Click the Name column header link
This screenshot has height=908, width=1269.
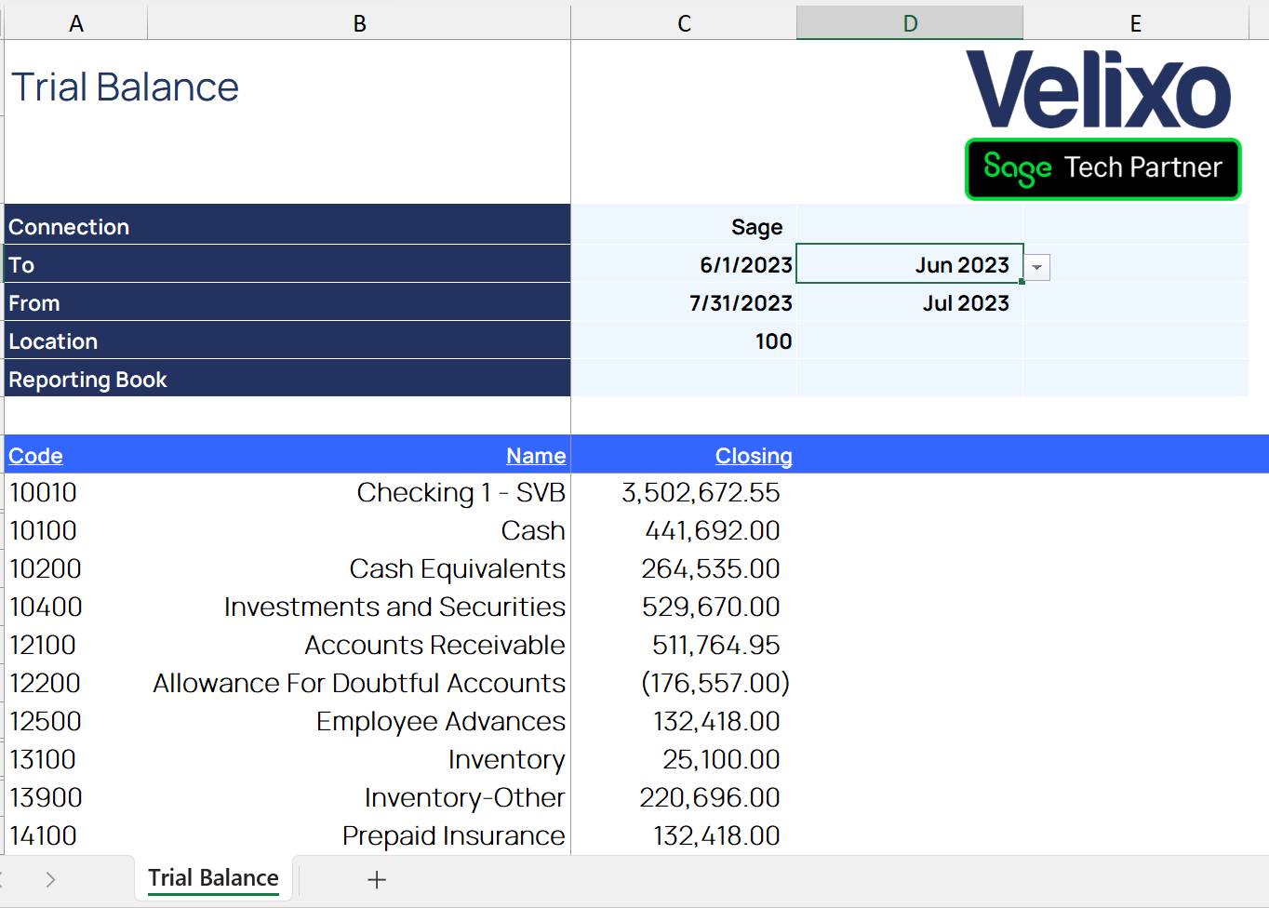(536, 456)
